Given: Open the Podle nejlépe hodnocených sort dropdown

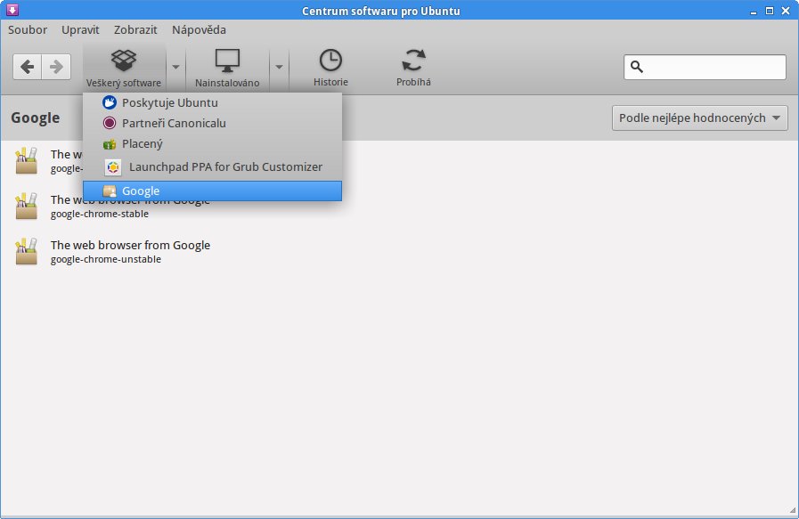Looking at the screenshot, I should pos(699,118).
